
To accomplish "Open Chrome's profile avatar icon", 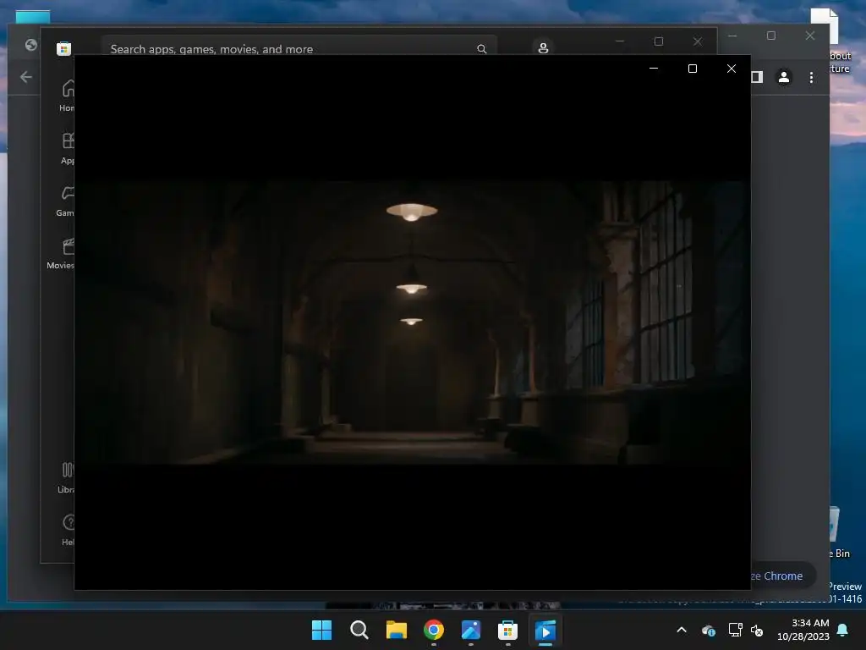I will [x=783, y=77].
